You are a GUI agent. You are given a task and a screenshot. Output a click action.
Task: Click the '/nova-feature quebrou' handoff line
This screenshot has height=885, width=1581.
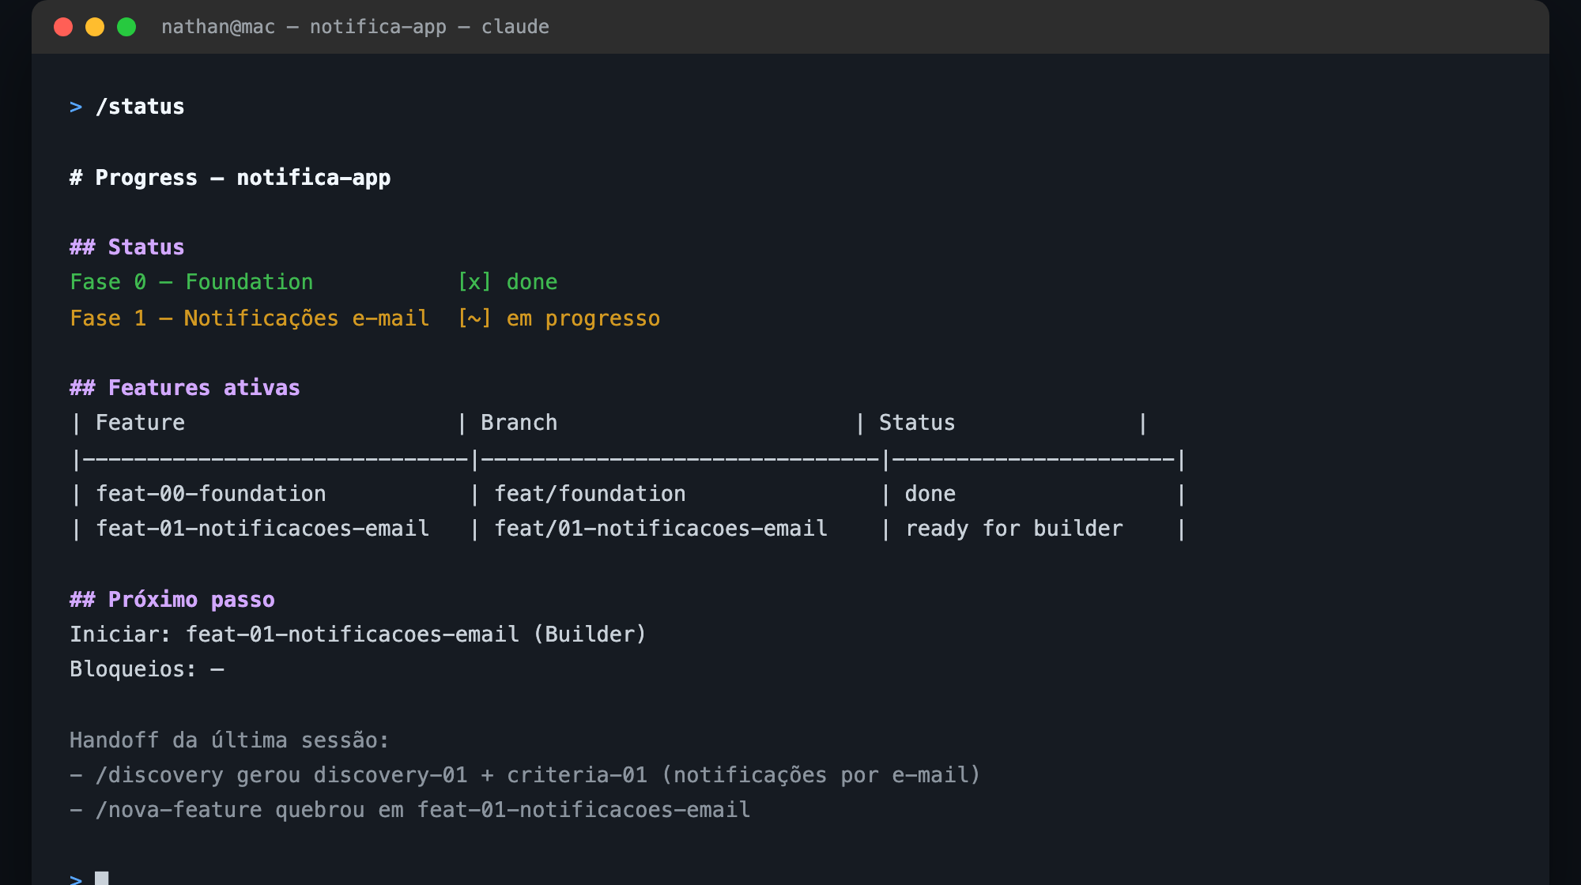coord(410,810)
